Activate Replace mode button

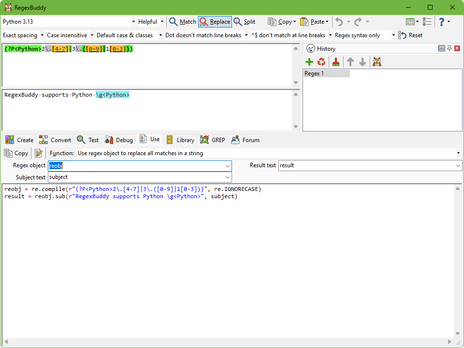click(x=215, y=22)
